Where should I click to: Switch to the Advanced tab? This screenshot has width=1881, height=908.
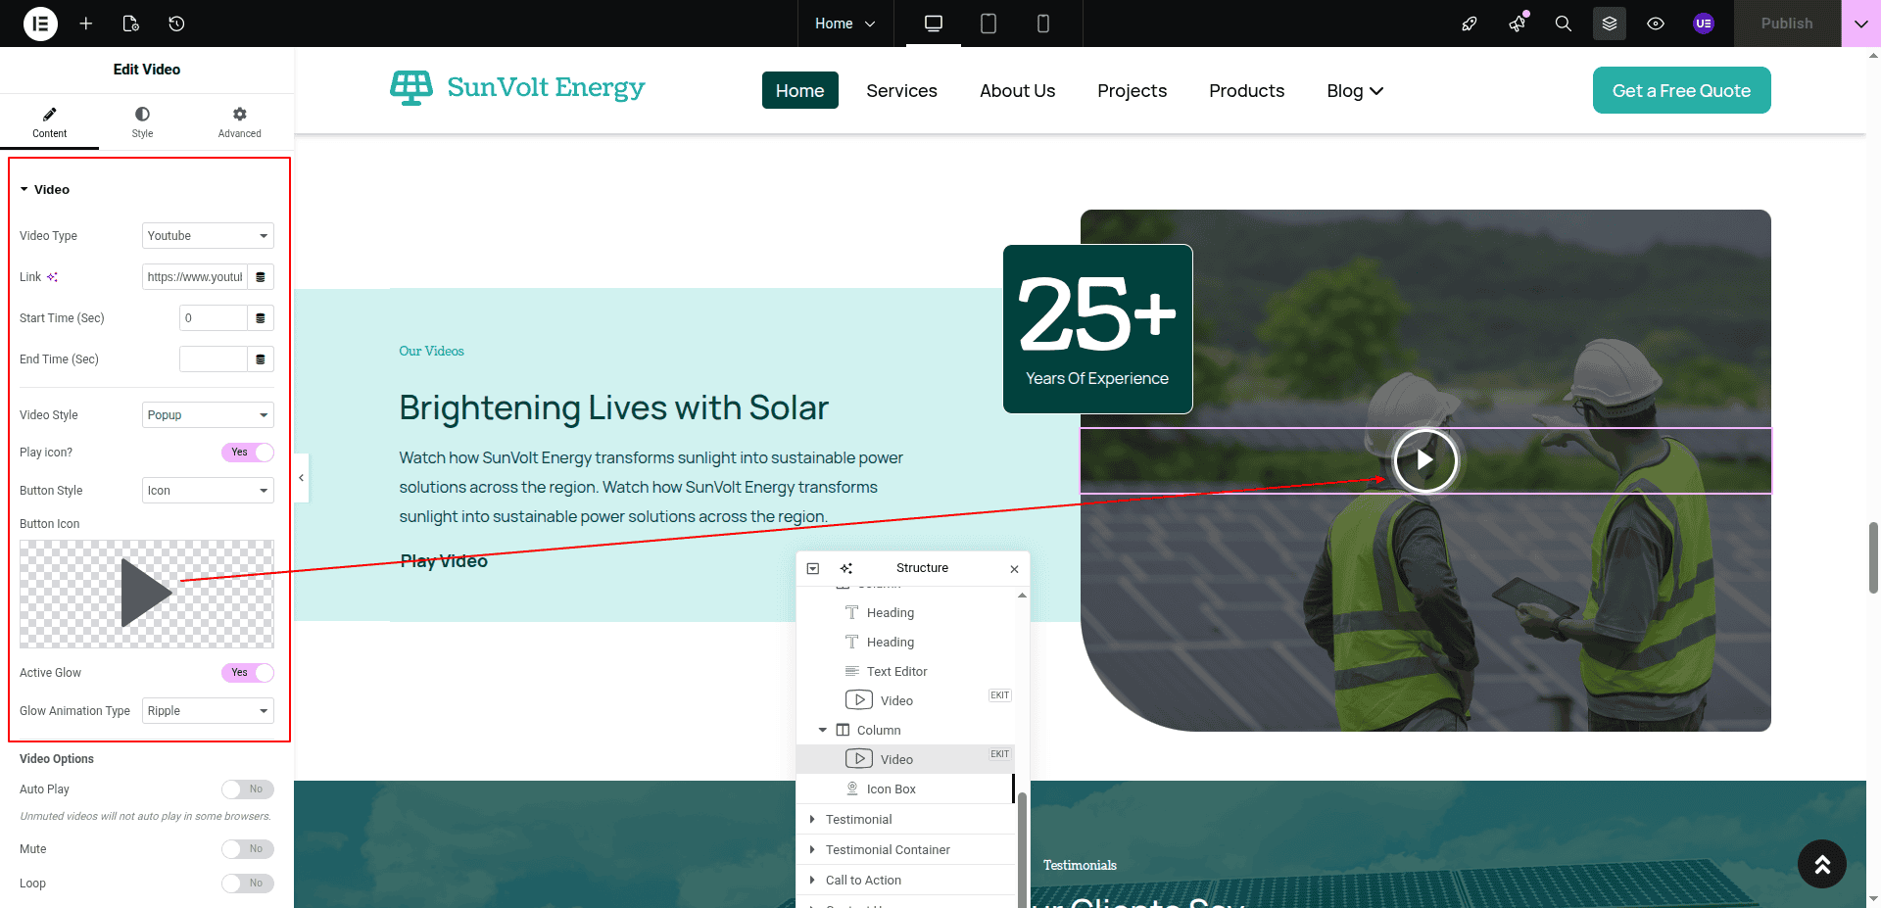pos(239,121)
